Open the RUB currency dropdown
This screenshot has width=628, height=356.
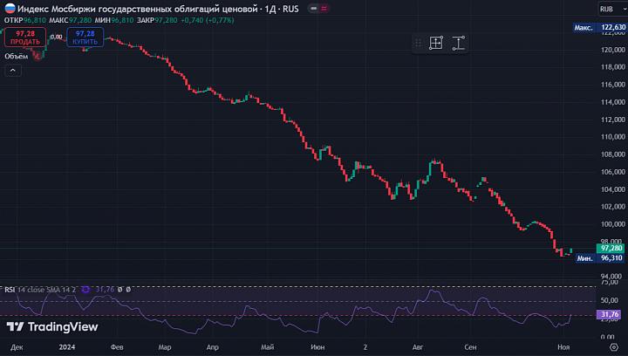point(612,9)
